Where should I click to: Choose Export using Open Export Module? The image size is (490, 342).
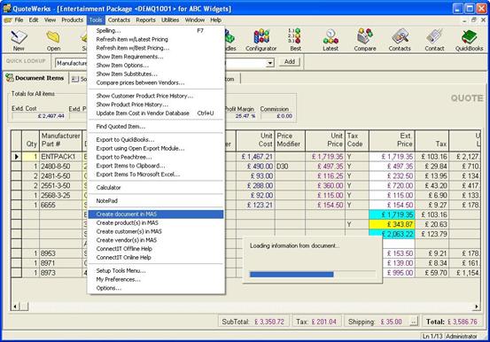click(156, 149)
